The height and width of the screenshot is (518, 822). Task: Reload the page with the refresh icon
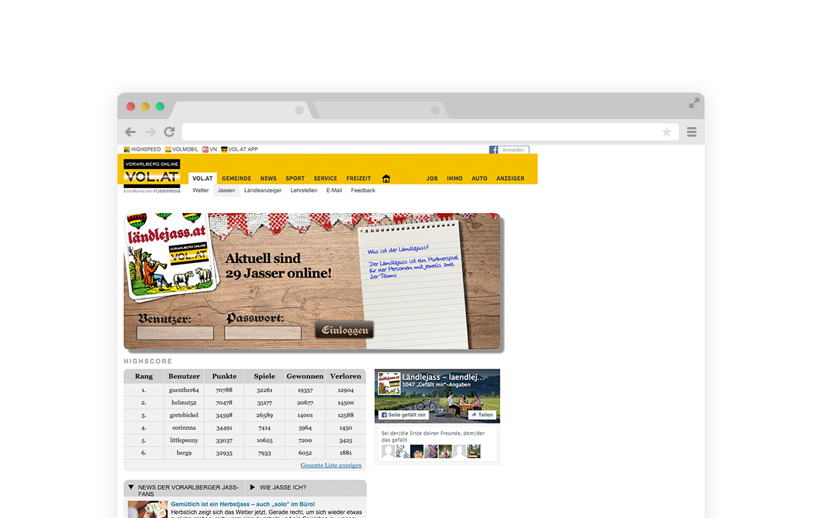click(170, 132)
